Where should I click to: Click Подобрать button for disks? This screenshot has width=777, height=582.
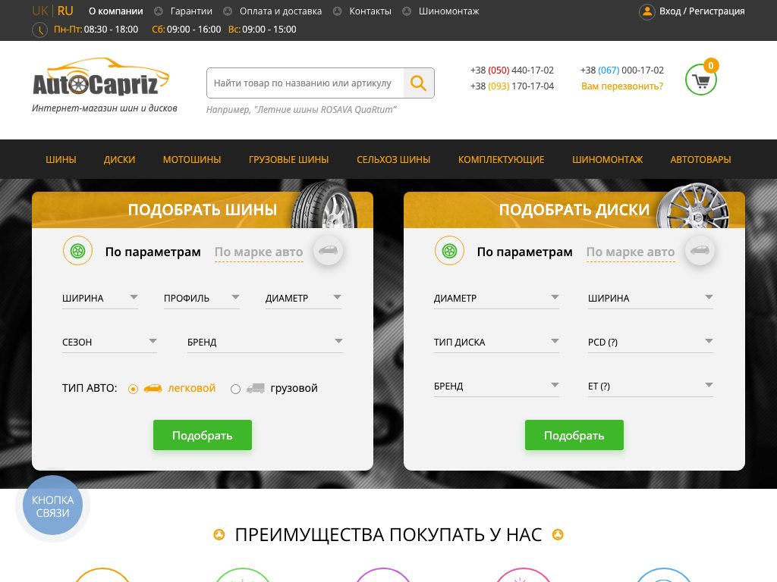coord(574,435)
